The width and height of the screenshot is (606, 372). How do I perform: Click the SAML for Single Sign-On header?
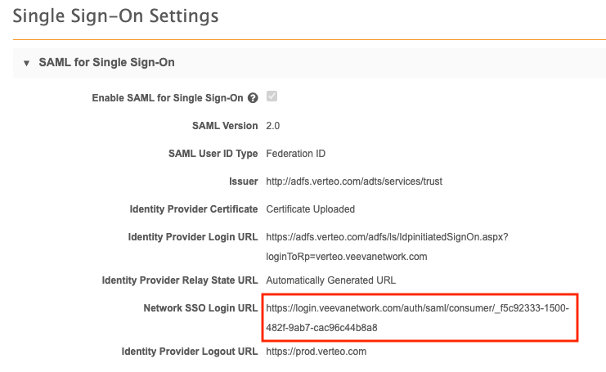106,62
